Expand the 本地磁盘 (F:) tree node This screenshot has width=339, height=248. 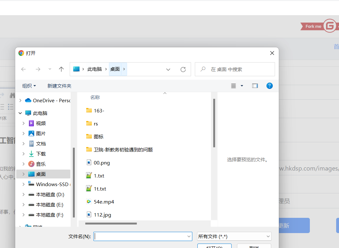(x=23, y=215)
